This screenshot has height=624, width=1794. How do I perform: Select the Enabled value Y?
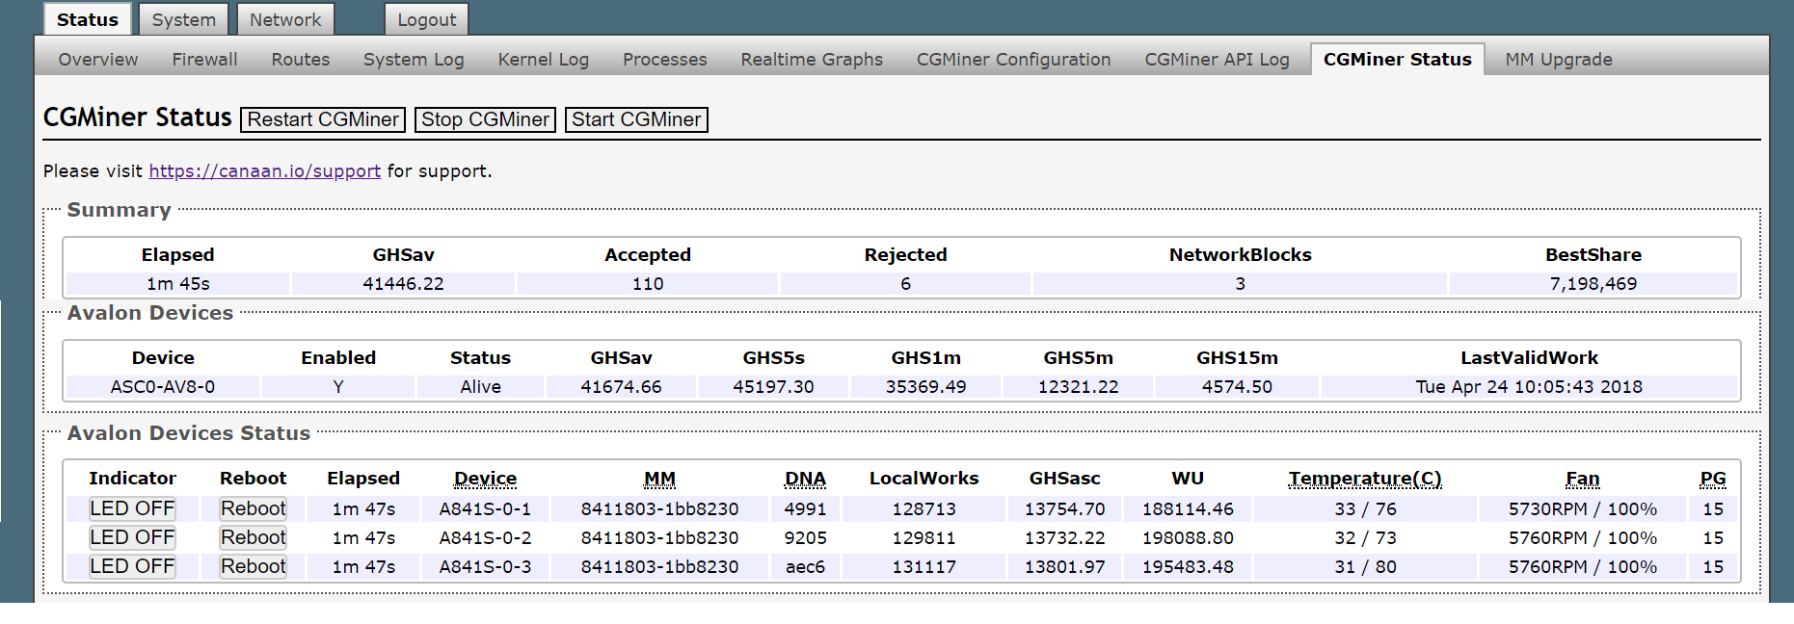(x=338, y=387)
